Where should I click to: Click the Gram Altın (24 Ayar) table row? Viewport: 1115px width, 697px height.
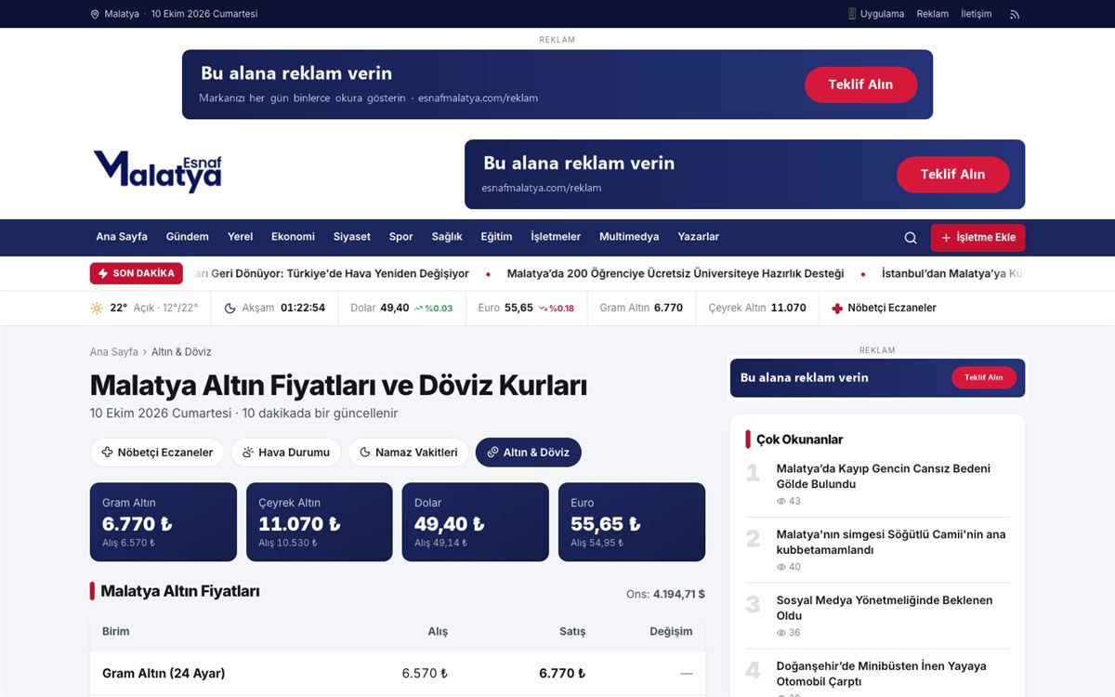[398, 674]
